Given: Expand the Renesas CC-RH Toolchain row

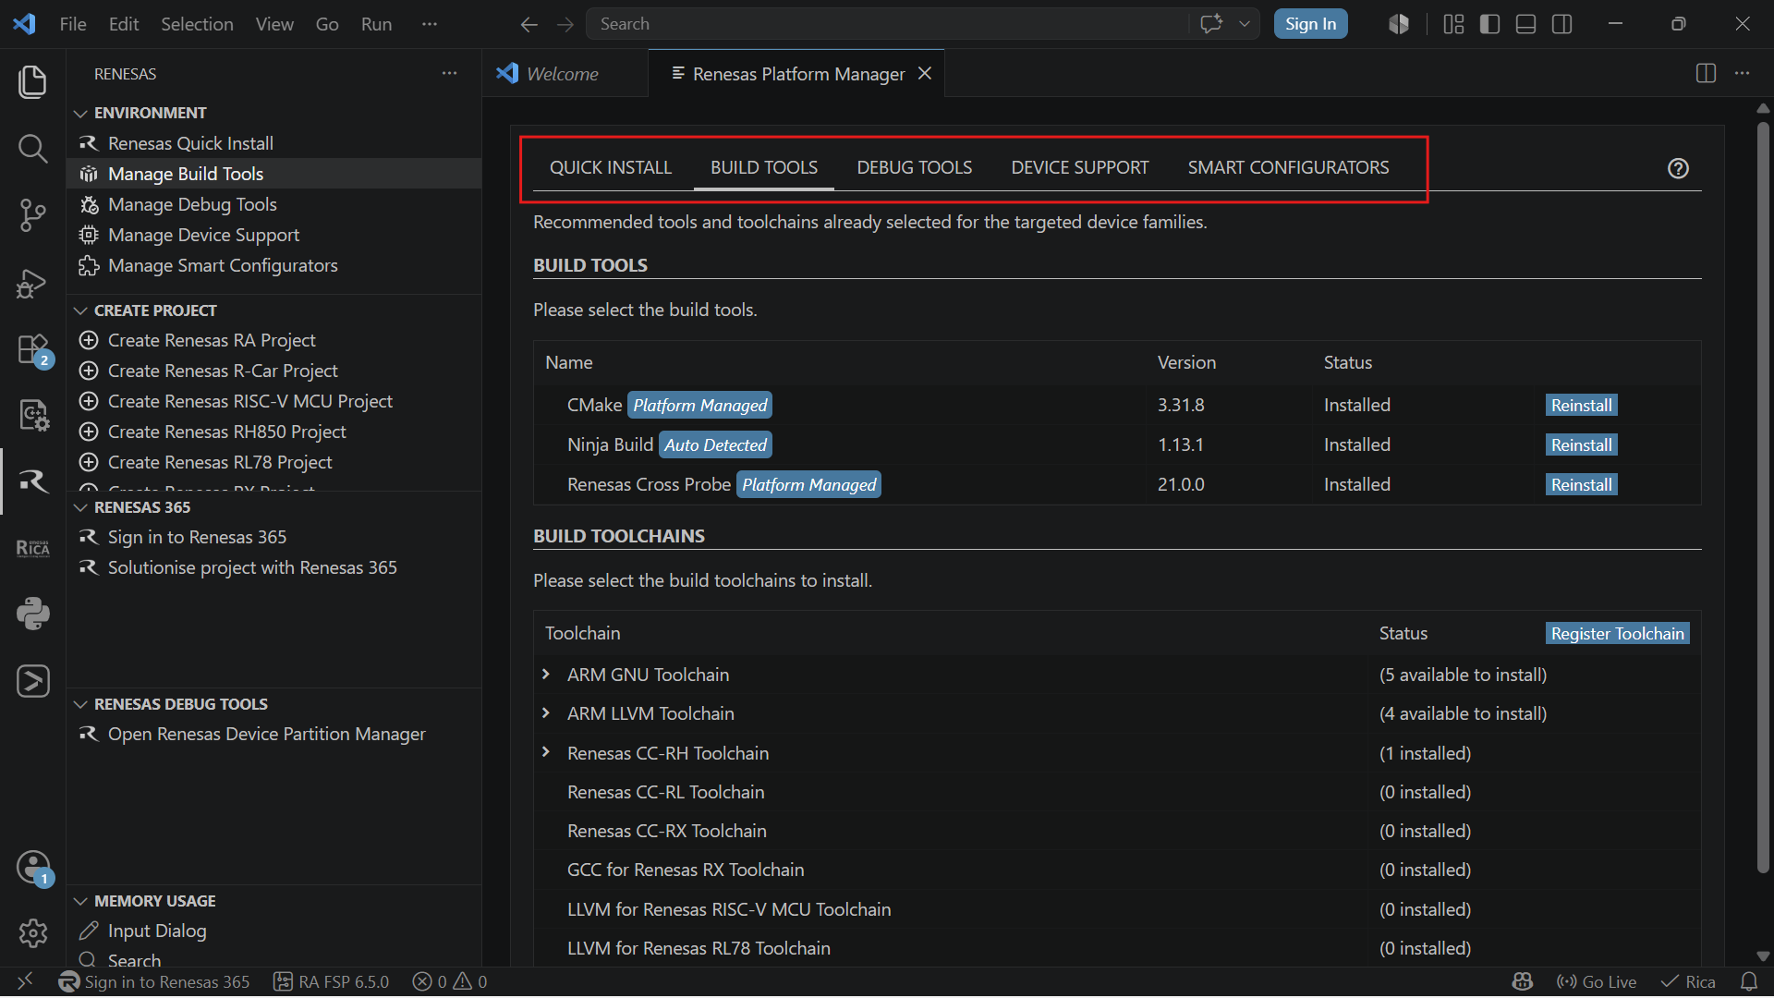Looking at the screenshot, I should pyautogui.click(x=546, y=752).
